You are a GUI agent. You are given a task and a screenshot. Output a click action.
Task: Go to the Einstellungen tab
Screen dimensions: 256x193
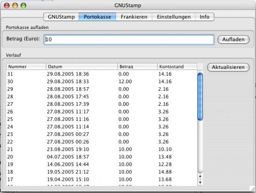[174, 17]
